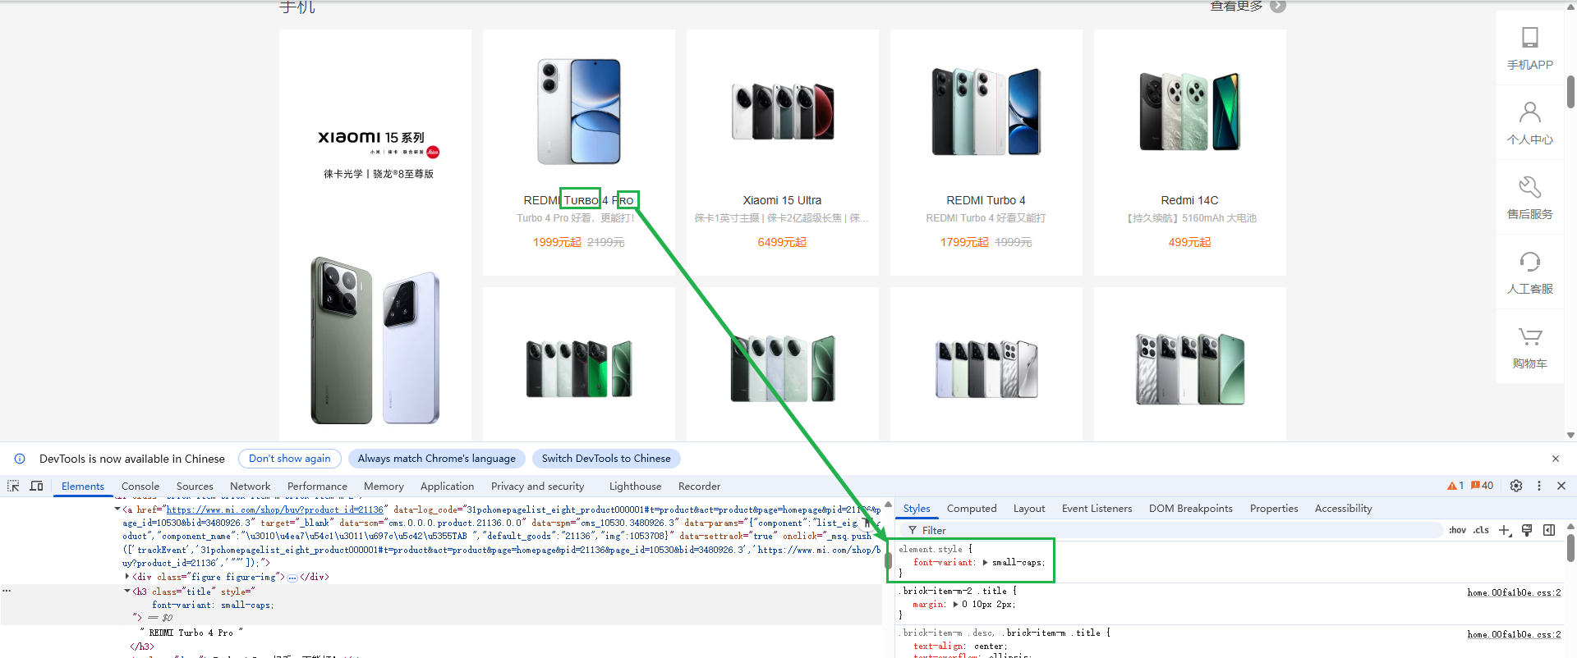Select the Elements tab
Image resolution: width=1577 pixels, height=658 pixels.
click(83, 486)
